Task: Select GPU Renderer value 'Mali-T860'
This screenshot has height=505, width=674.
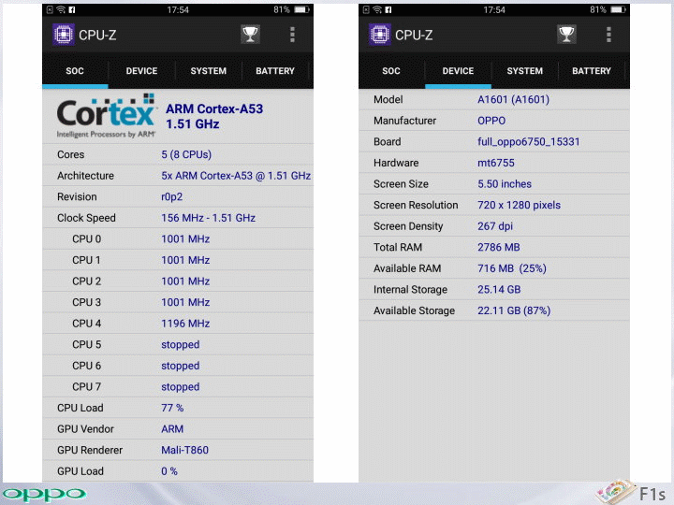Action: pyautogui.click(x=184, y=450)
